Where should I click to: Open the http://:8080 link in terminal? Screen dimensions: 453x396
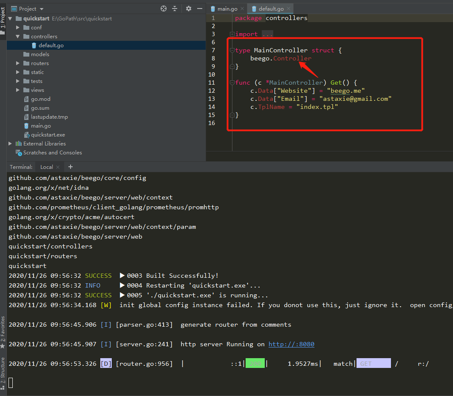coord(291,344)
